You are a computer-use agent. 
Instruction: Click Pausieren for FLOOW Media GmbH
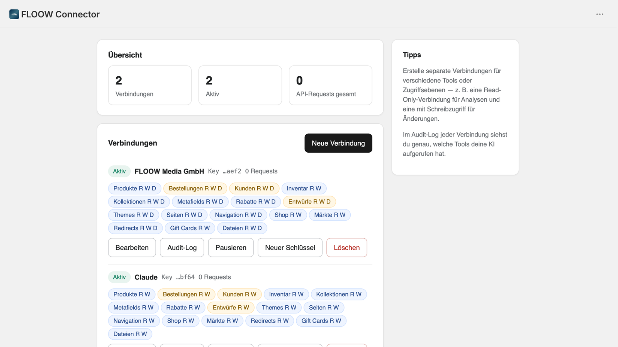point(231,248)
